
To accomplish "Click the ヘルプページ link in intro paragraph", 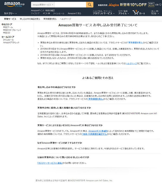I will (131, 64).
